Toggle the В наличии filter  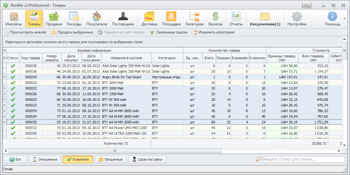pos(77,159)
